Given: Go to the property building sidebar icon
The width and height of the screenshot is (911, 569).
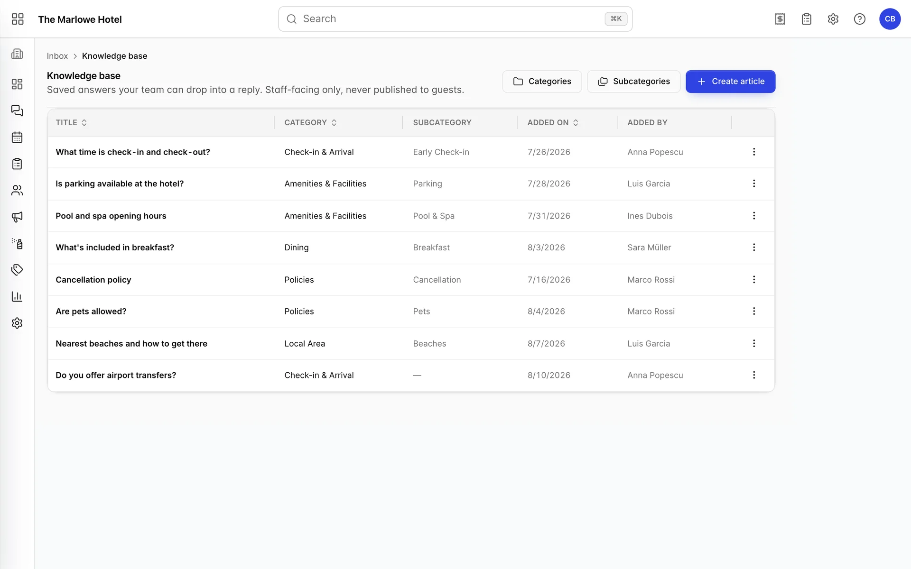Looking at the screenshot, I should click(17, 54).
